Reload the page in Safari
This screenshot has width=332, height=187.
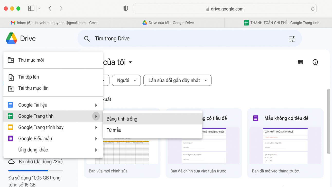point(312,9)
